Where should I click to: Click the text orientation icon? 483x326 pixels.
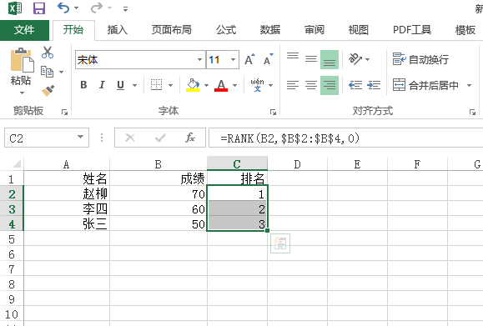coord(355,59)
